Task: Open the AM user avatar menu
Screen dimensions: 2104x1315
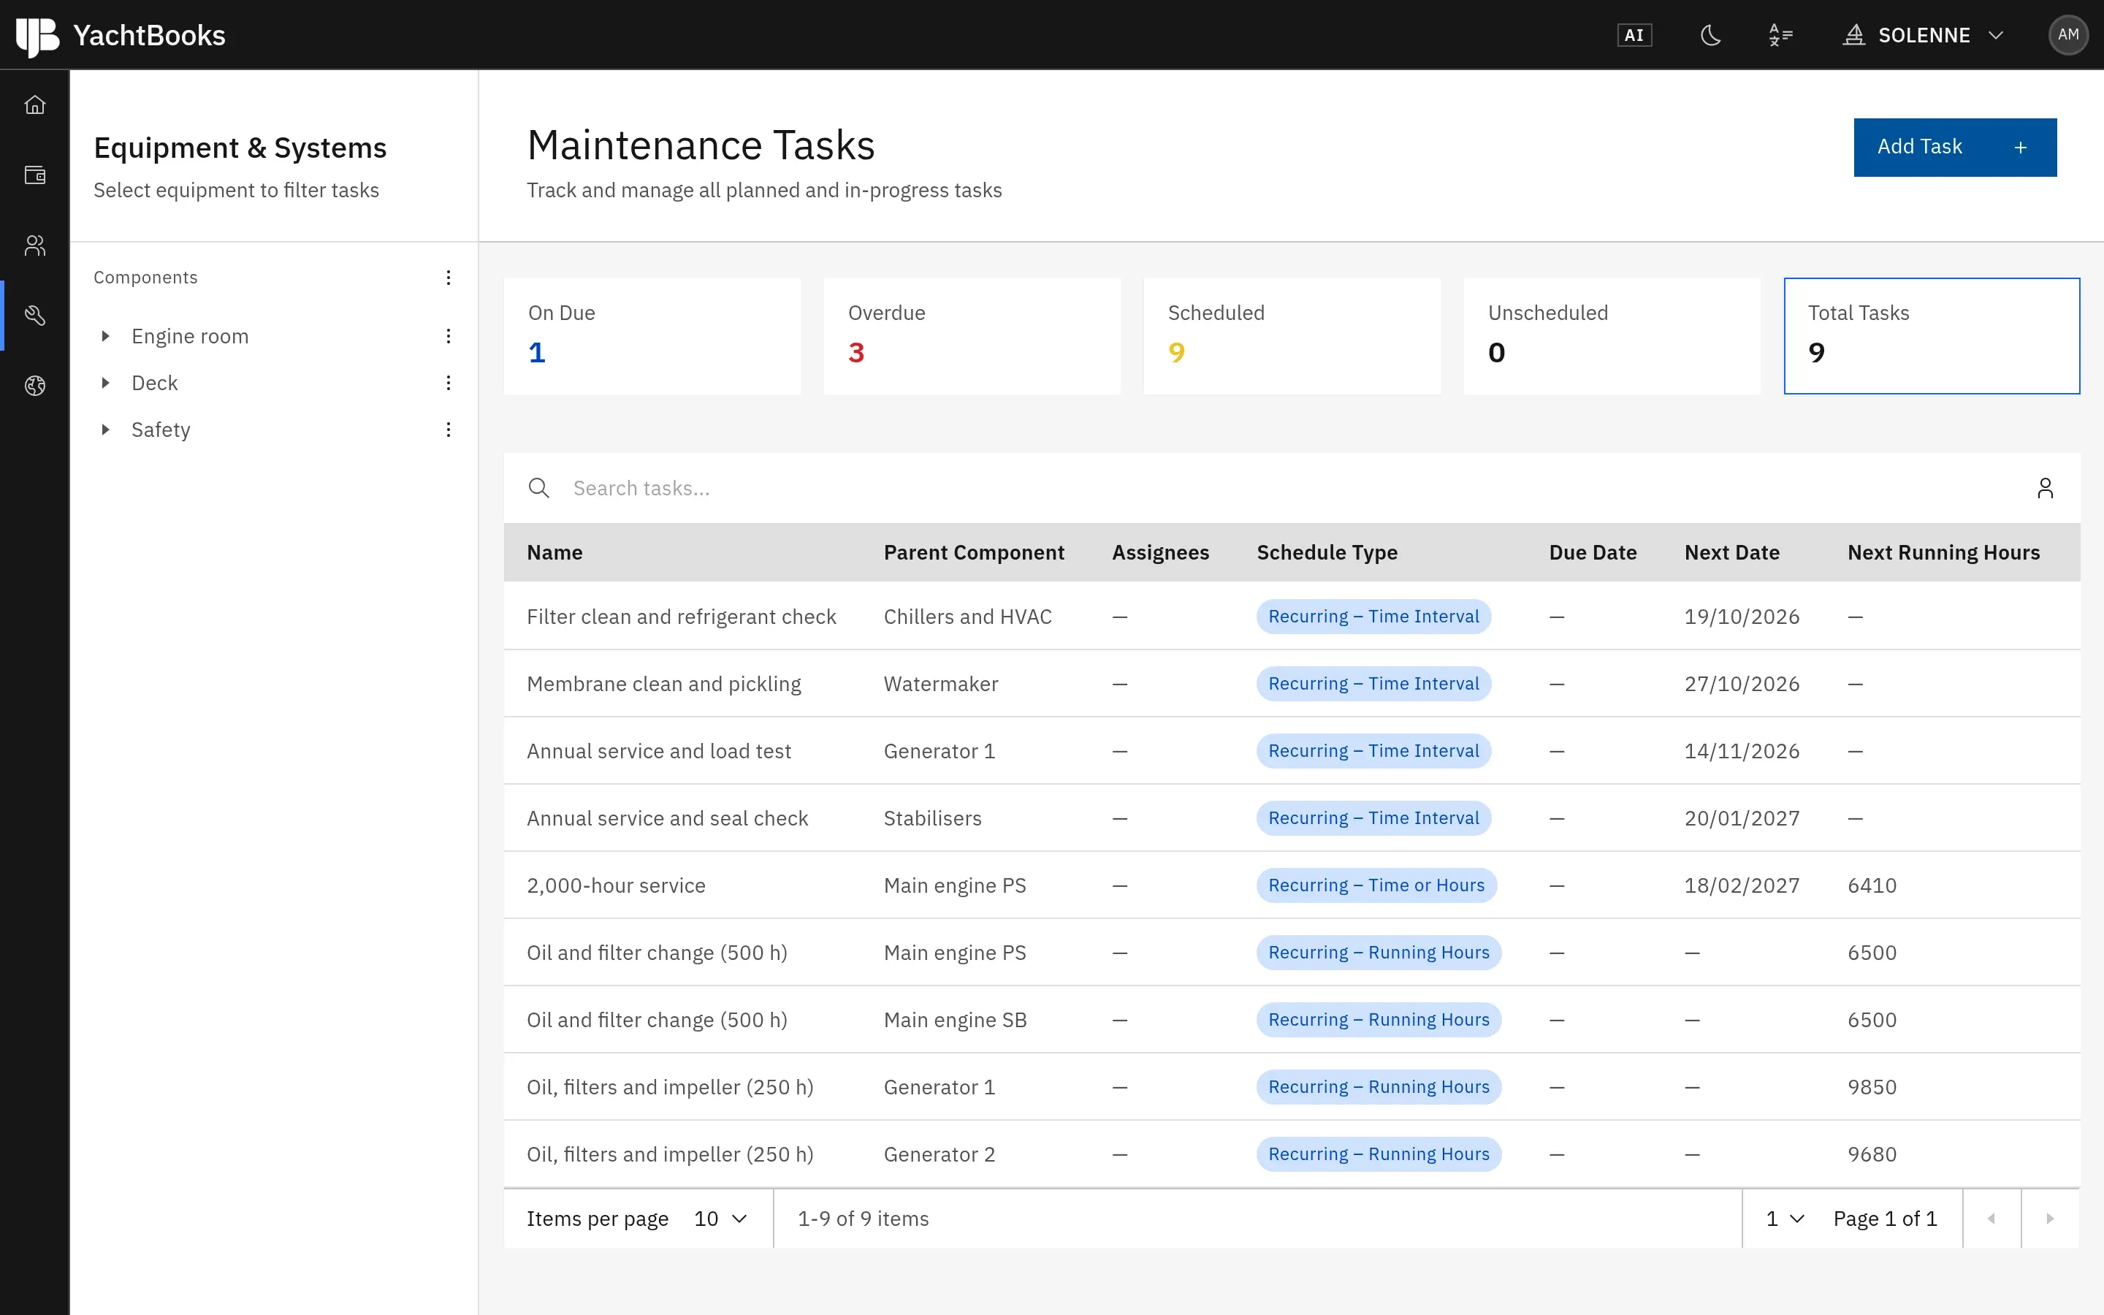Action: point(2068,35)
